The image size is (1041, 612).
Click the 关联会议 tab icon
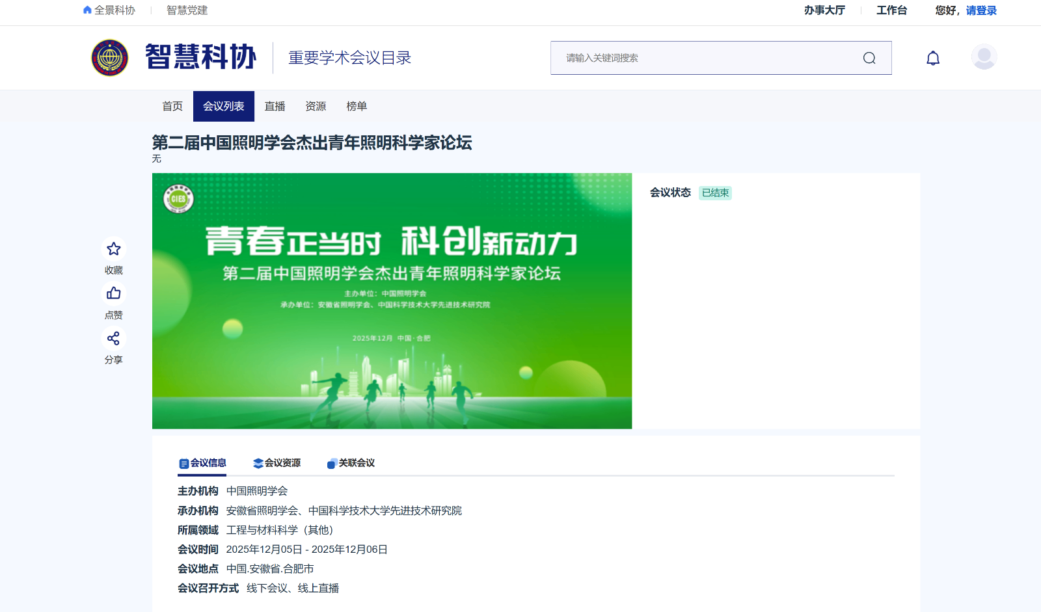[332, 463]
